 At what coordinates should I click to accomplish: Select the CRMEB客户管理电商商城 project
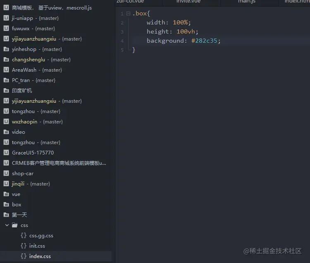click(x=59, y=163)
